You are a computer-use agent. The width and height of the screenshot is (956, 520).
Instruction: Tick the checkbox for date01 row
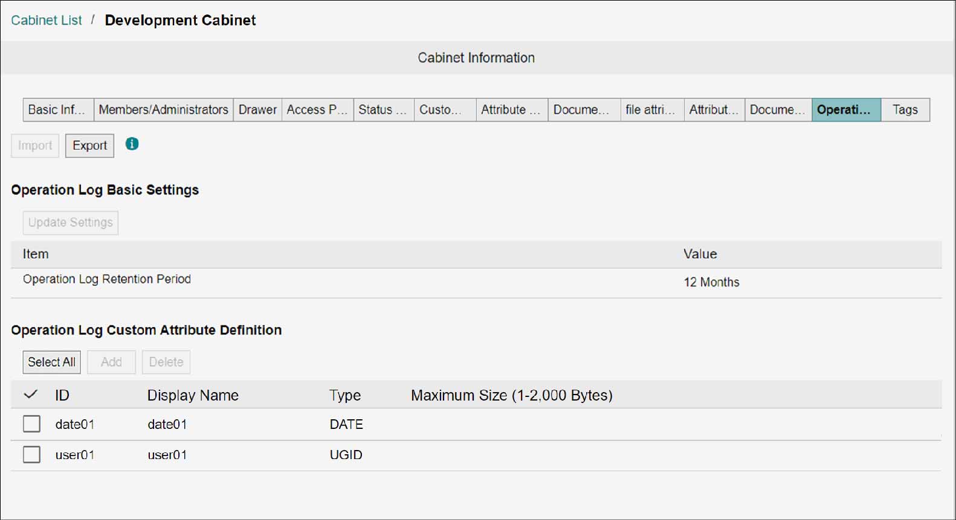(x=31, y=424)
